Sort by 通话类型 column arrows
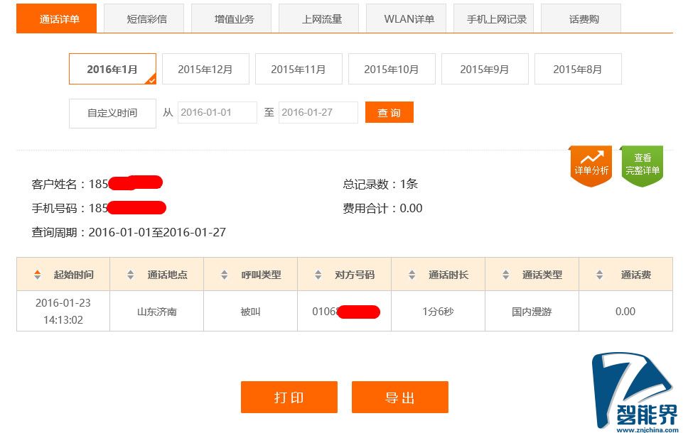This screenshot has height=433, width=688. click(505, 275)
